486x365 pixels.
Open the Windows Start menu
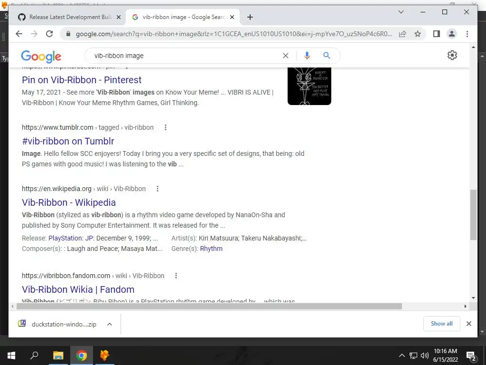tap(11, 355)
